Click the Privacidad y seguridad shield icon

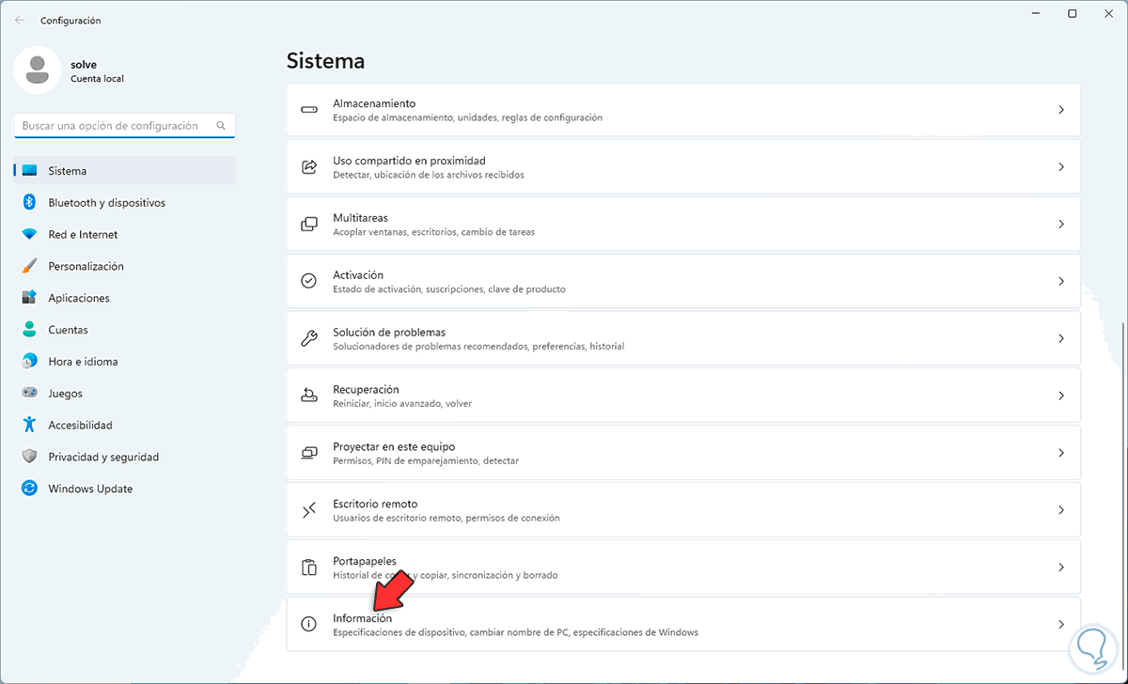coord(29,458)
